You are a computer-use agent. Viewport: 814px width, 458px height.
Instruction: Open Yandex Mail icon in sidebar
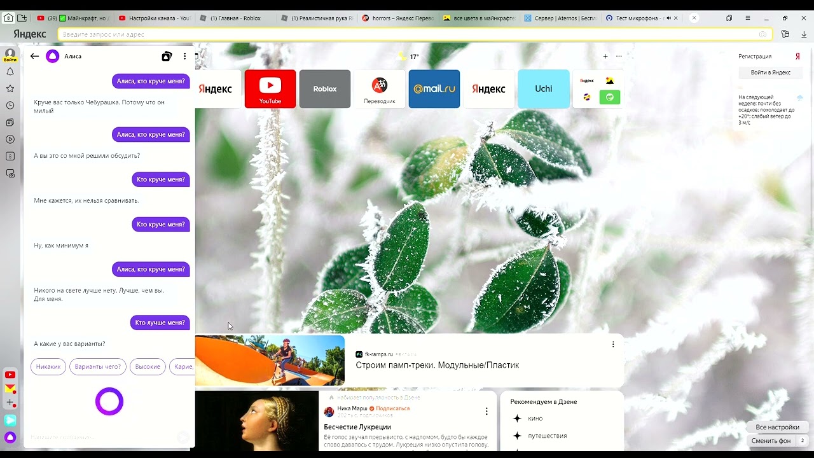[10, 389]
